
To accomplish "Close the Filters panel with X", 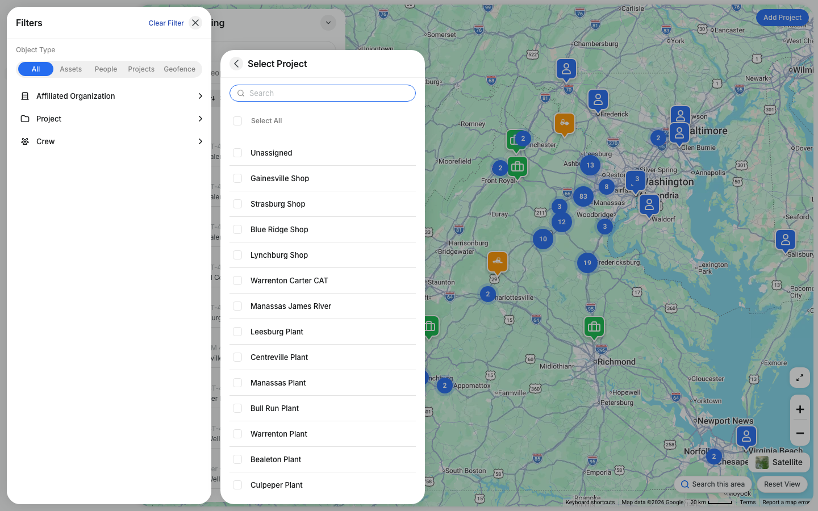I will click(195, 23).
